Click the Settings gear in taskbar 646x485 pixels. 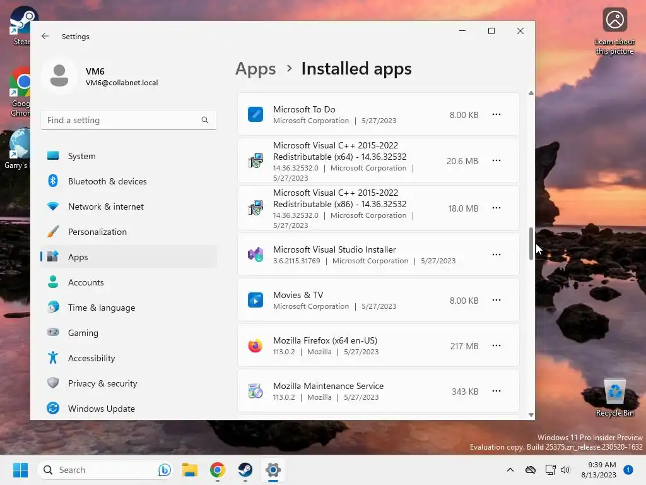click(273, 470)
